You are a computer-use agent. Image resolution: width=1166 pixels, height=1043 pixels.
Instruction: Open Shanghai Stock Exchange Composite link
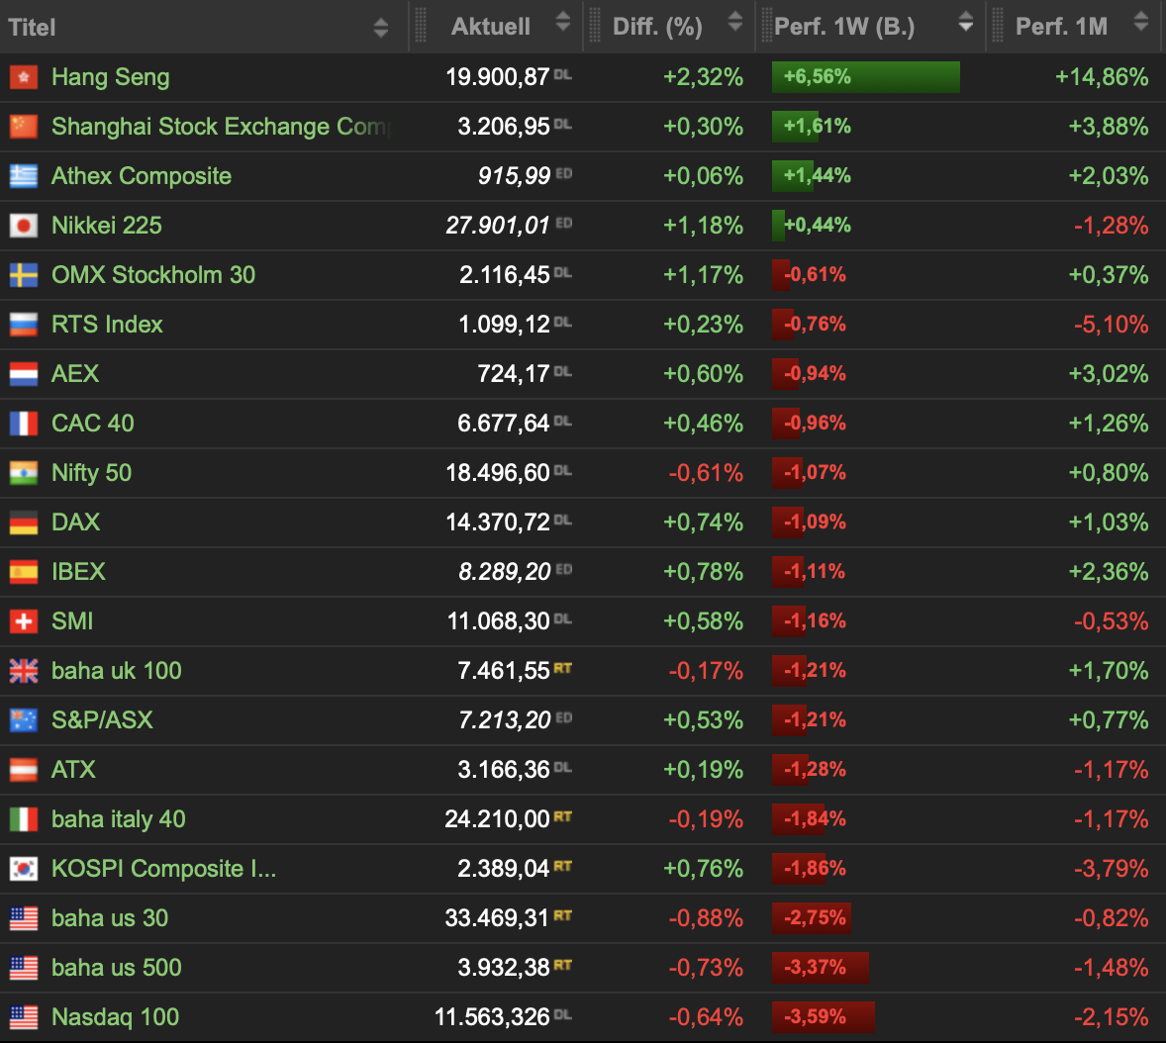click(x=222, y=127)
